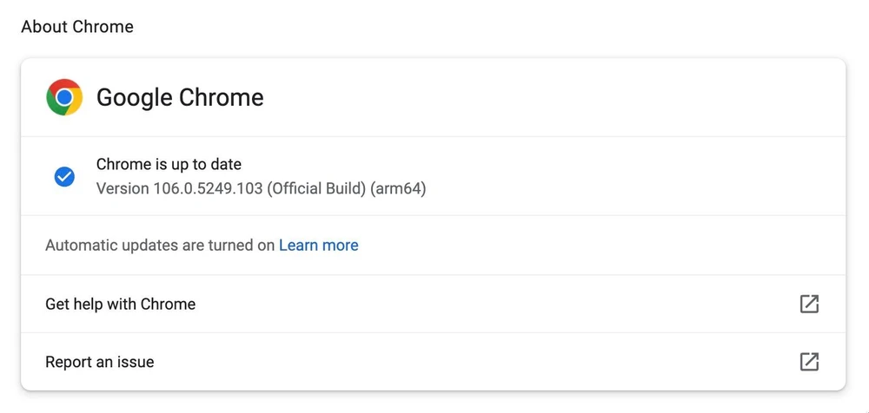Open external link icon for Get help
This screenshot has height=413, width=869.
(x=809, y=304)
